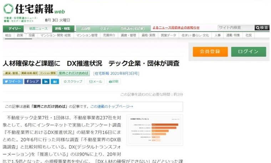Share article via Twitter ツイート button
This screenshot has height=163, width=271.
click(13, 81)
